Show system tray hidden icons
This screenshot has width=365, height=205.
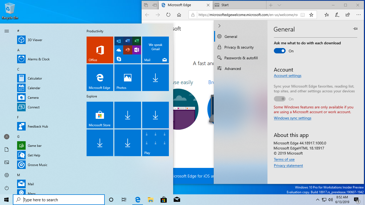click(317, 200)
